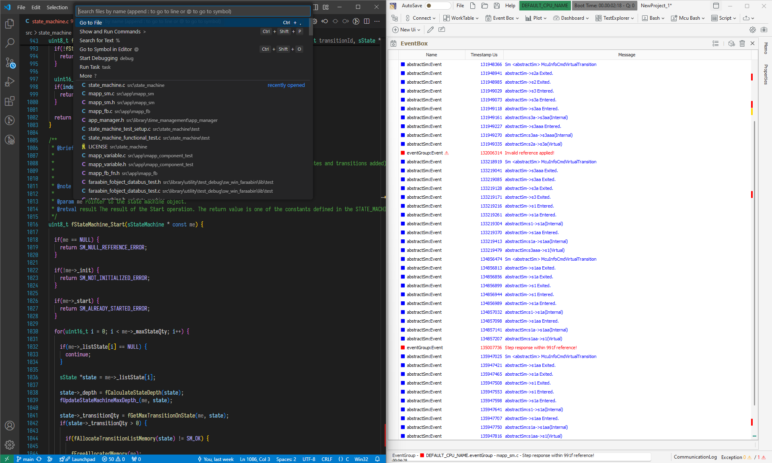
Task: Clear EventBox with trash icon
Action: point(742,43)
